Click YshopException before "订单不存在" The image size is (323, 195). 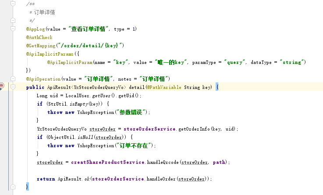coord(96,145)
